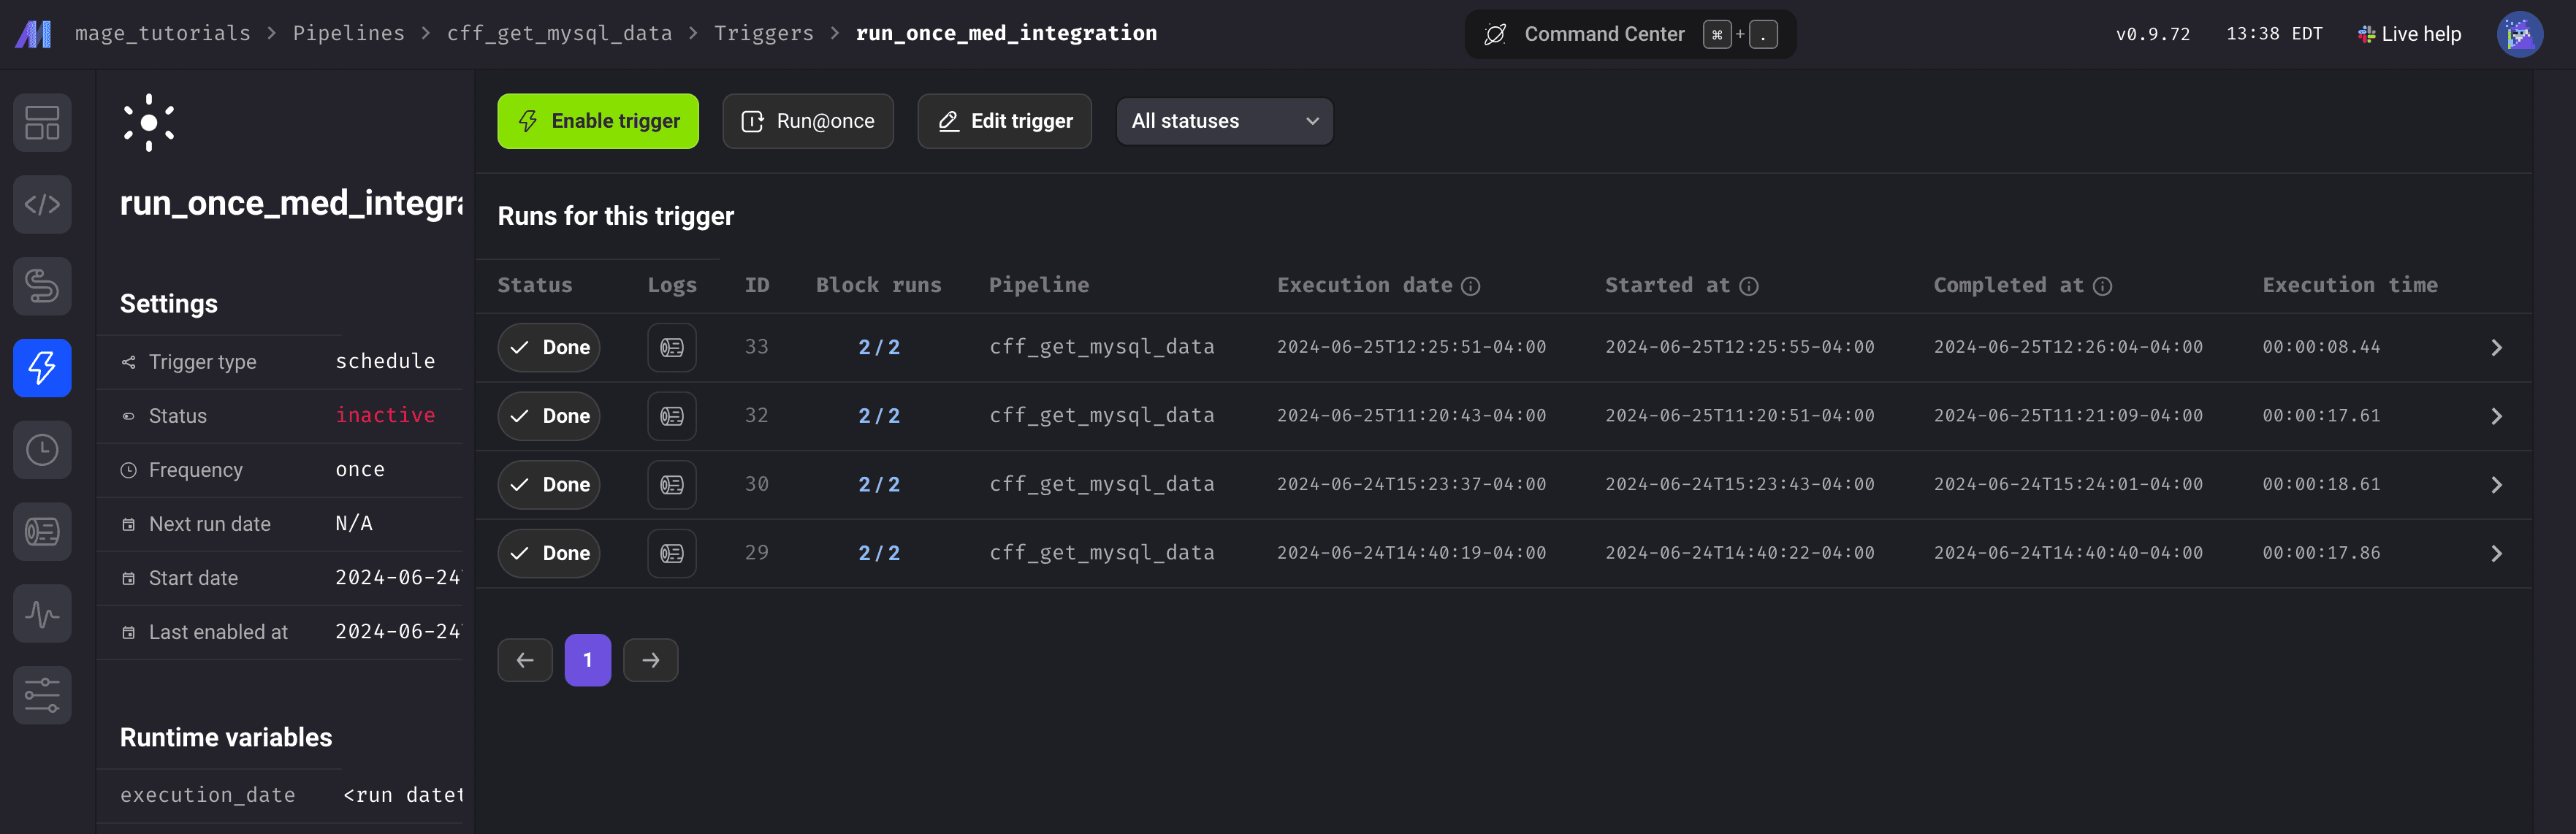
Task: Select page 1 in pagination
Action: [588, 660]
